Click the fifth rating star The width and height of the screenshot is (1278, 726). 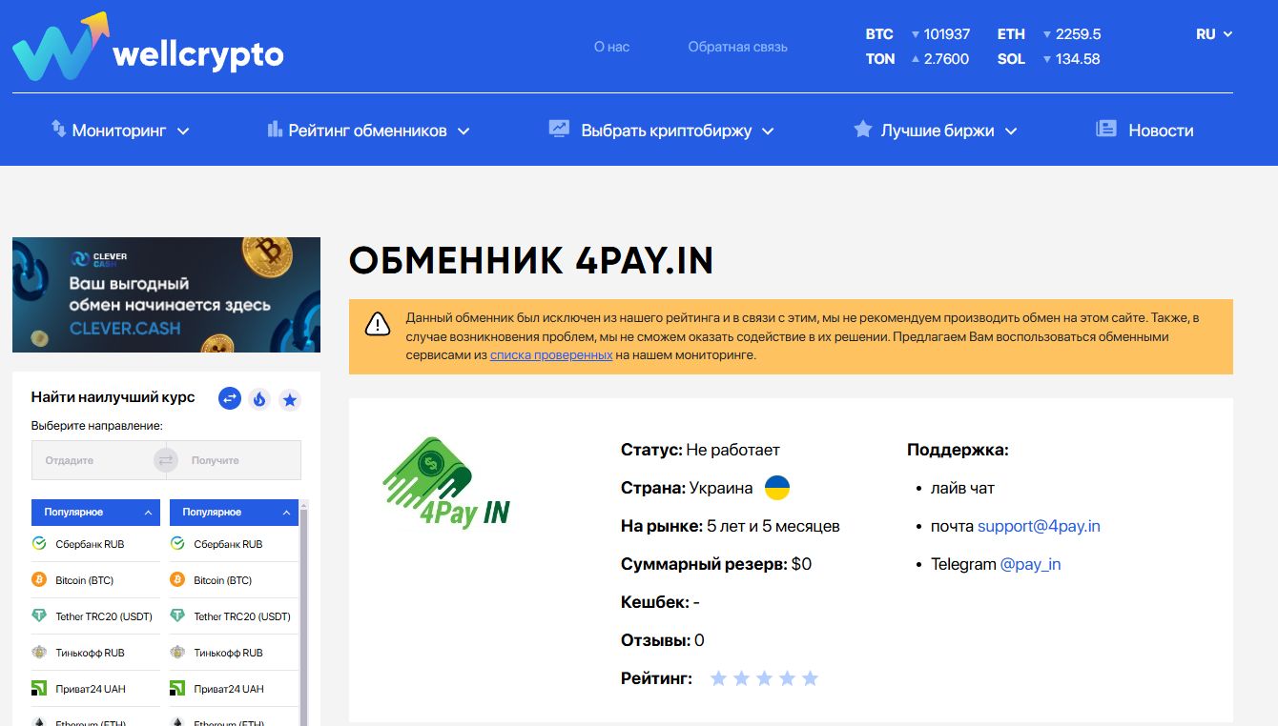[810, 678]
